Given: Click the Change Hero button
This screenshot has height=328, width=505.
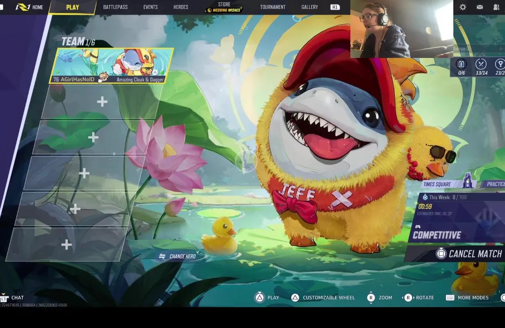Looking at the screenshot, I should pos(177,256).
